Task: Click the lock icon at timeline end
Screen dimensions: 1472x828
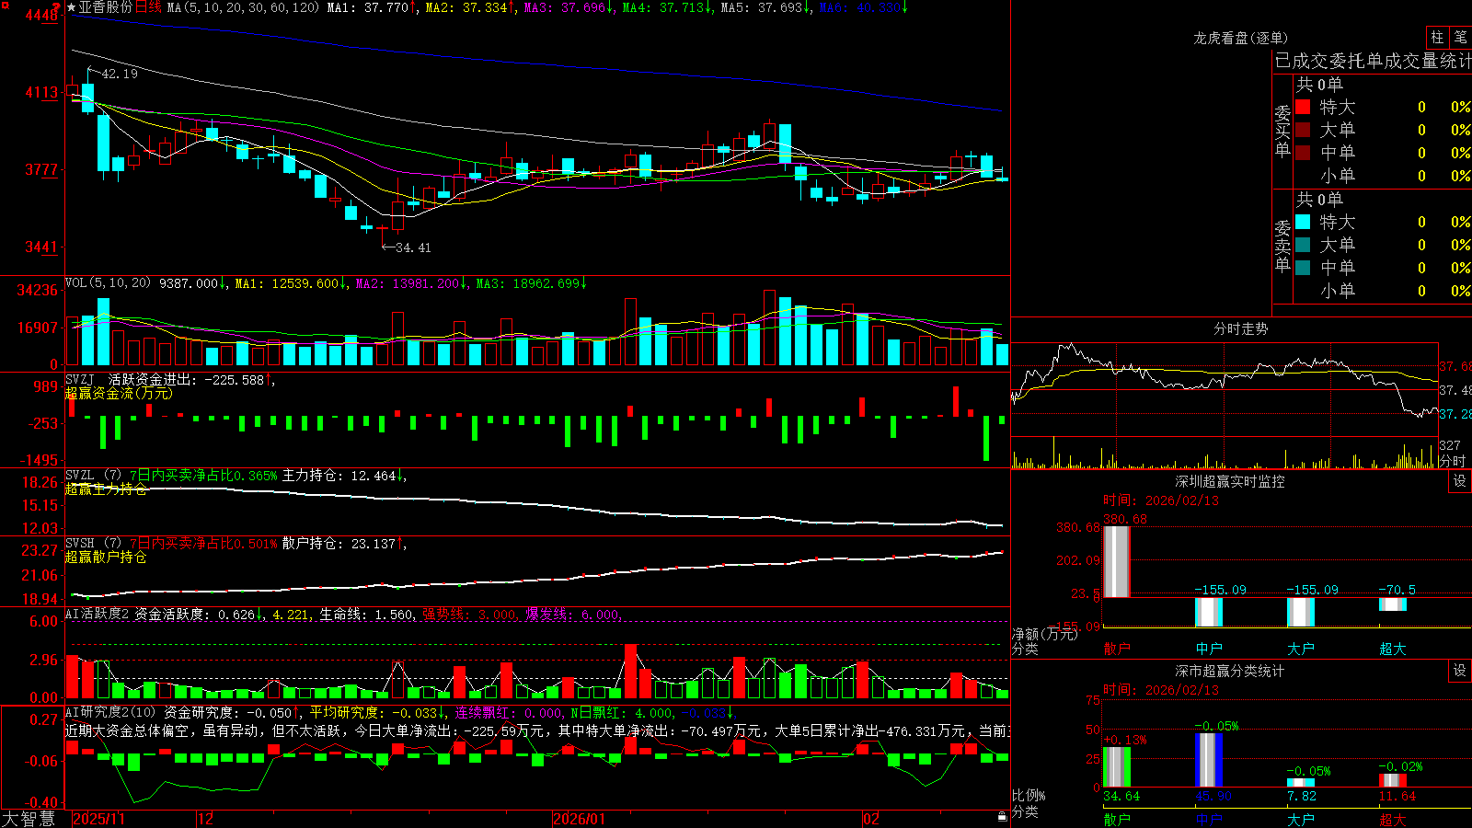Action: click(1002, 817)
